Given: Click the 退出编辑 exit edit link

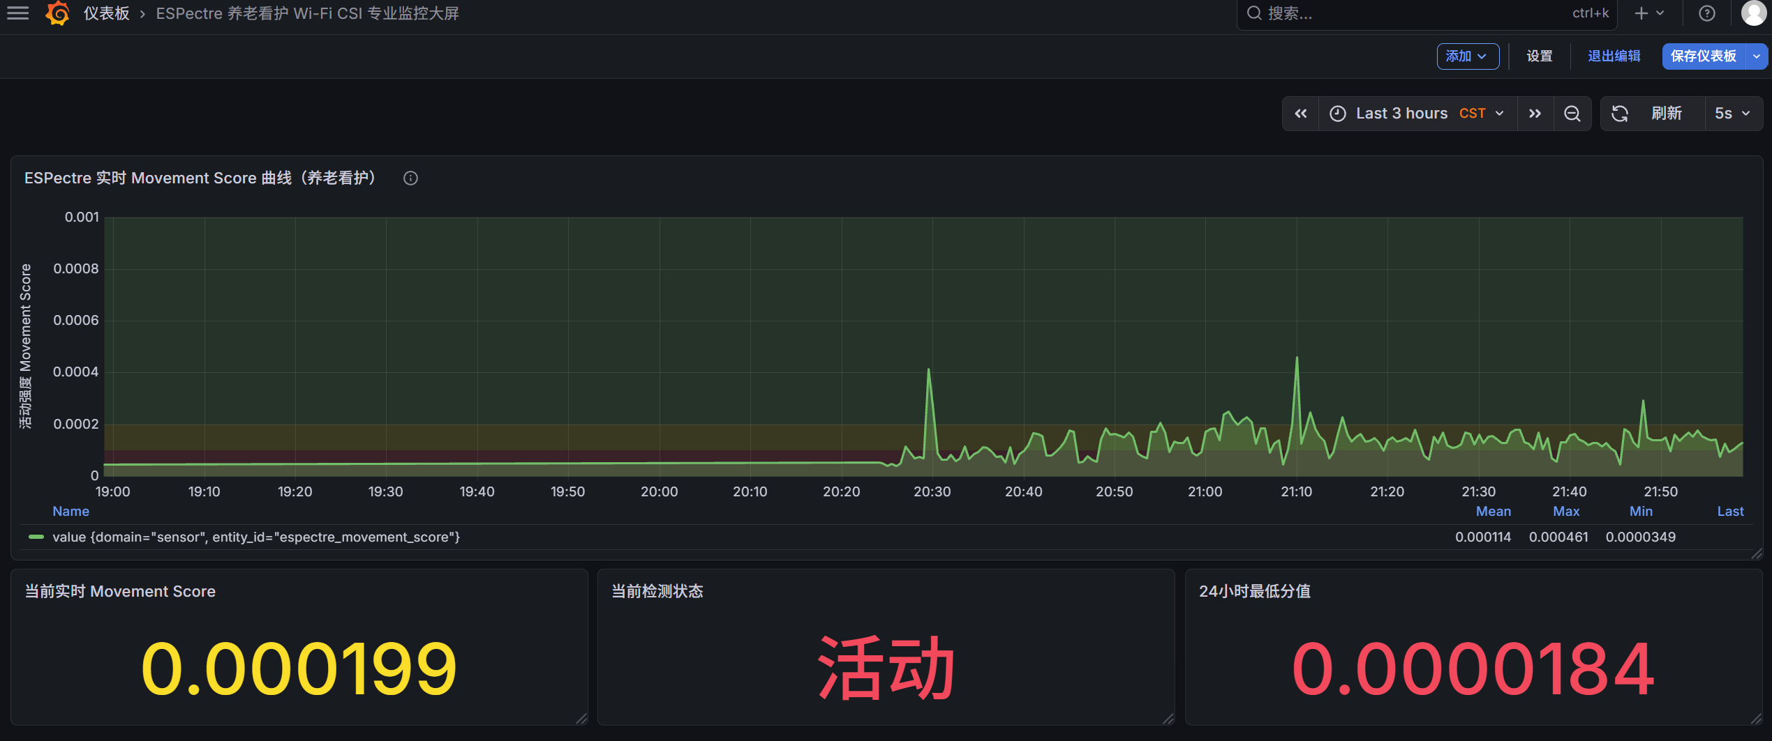Looking at the screenshot, I should [x=1614, y=56].
